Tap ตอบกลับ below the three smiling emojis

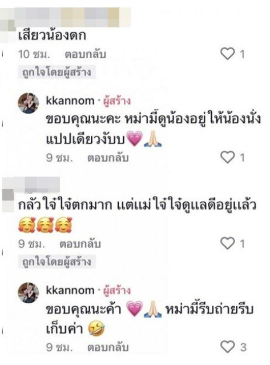pos(80,244)
